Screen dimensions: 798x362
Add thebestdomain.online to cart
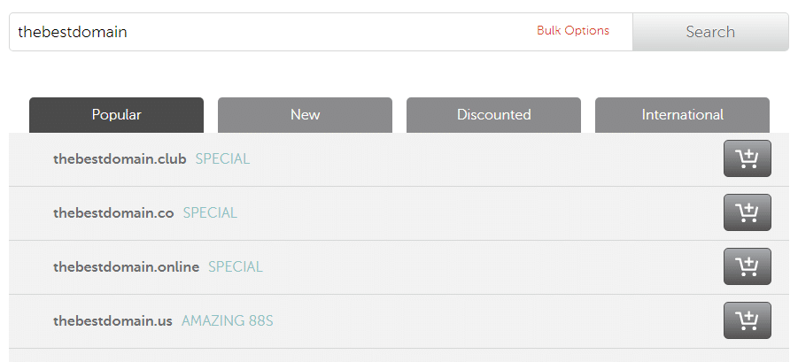coord(748,266)
